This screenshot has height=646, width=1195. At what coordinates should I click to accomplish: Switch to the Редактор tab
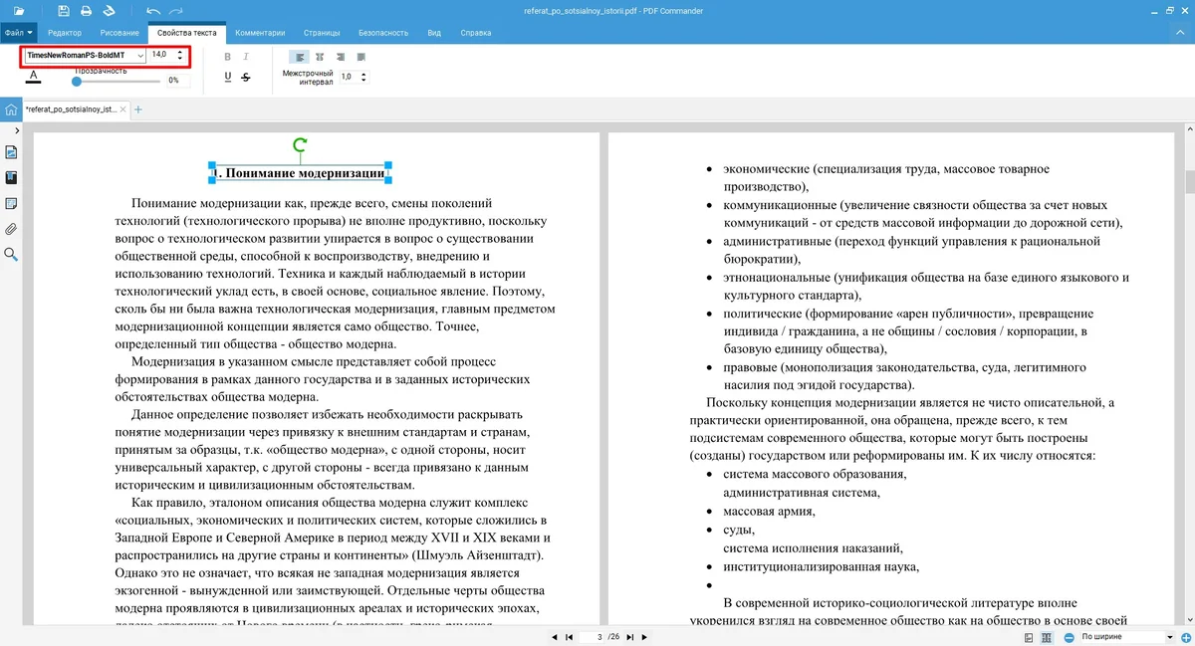[x=64, y=33]
